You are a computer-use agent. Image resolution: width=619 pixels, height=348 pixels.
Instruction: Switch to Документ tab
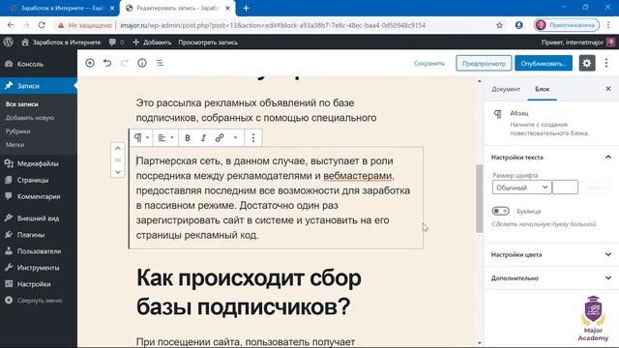pyautogui.click(x=506, y=89)
